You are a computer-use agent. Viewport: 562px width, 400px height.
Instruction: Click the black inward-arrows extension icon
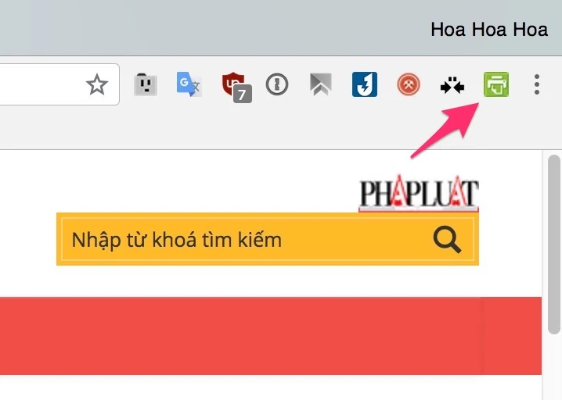click(452, 85)
